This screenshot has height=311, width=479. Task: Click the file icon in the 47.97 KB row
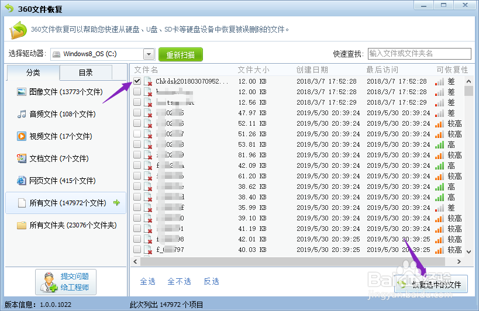click(148, 113)
